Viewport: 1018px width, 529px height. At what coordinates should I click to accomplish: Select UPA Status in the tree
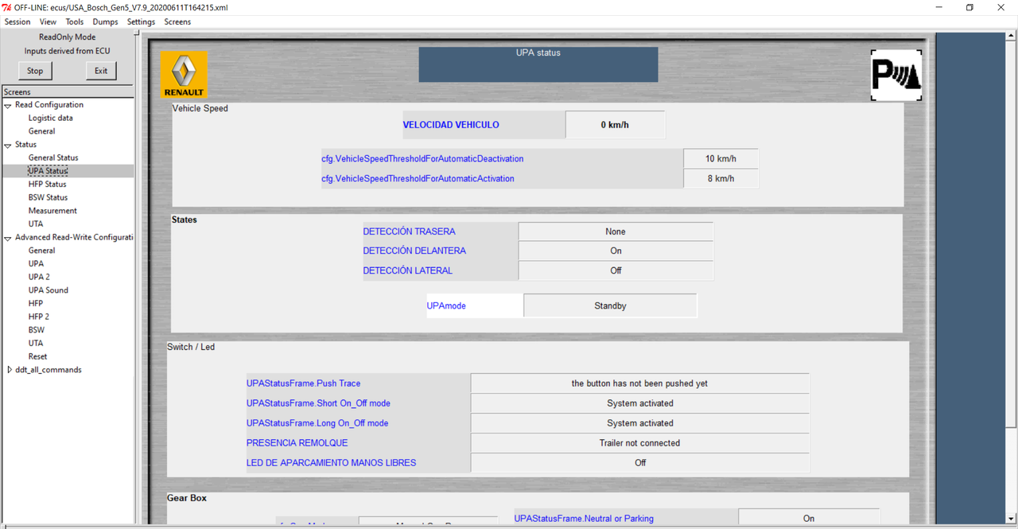coord(48,171)
